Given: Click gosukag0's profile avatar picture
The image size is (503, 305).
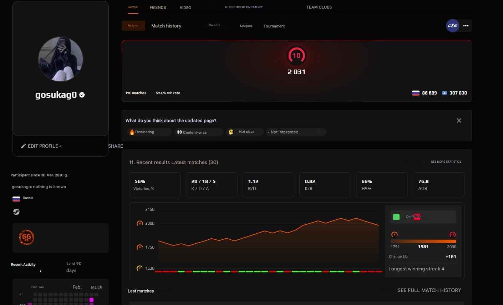Looking at the screenshot, I should 60,59.
